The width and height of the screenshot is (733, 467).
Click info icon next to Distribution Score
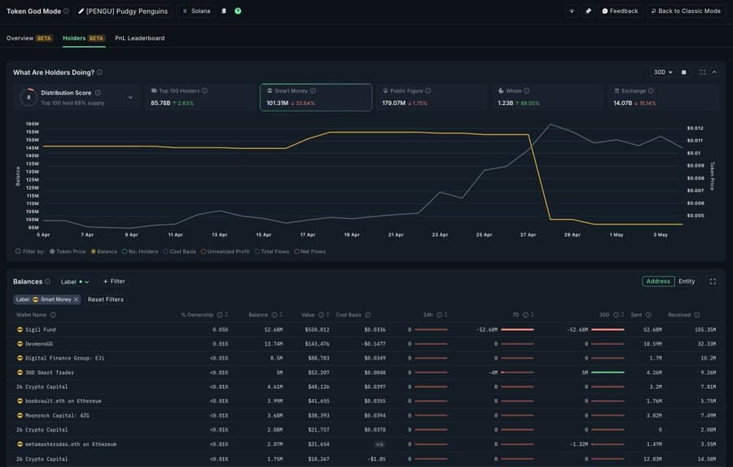coord(98,93)
